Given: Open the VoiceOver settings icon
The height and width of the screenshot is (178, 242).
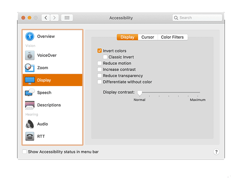Looking at the screenshot, I should tap(30, 55).
